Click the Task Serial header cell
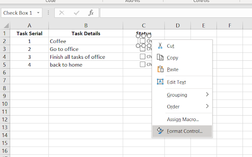This screenshot has width=252, height=157. pyautogui.click(x=30, y=33)
